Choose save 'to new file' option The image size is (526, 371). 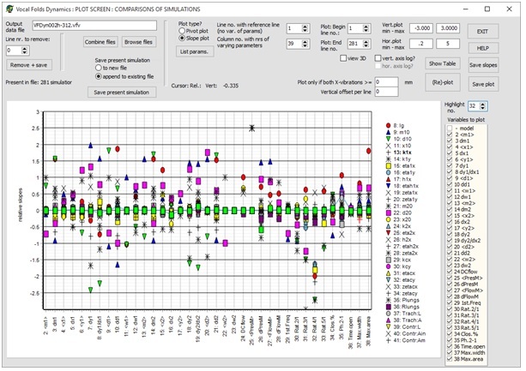coord(99,68)
